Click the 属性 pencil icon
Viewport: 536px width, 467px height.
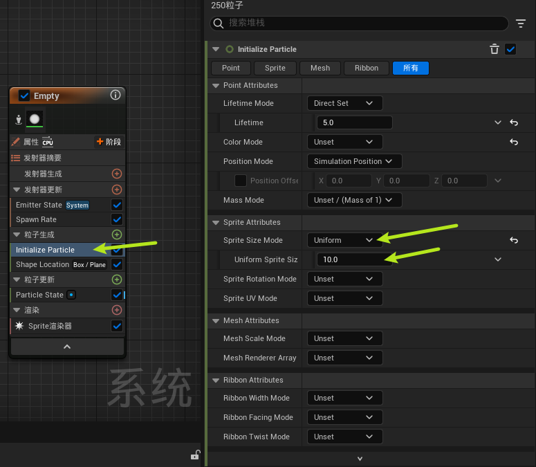(x=15, y=142)
